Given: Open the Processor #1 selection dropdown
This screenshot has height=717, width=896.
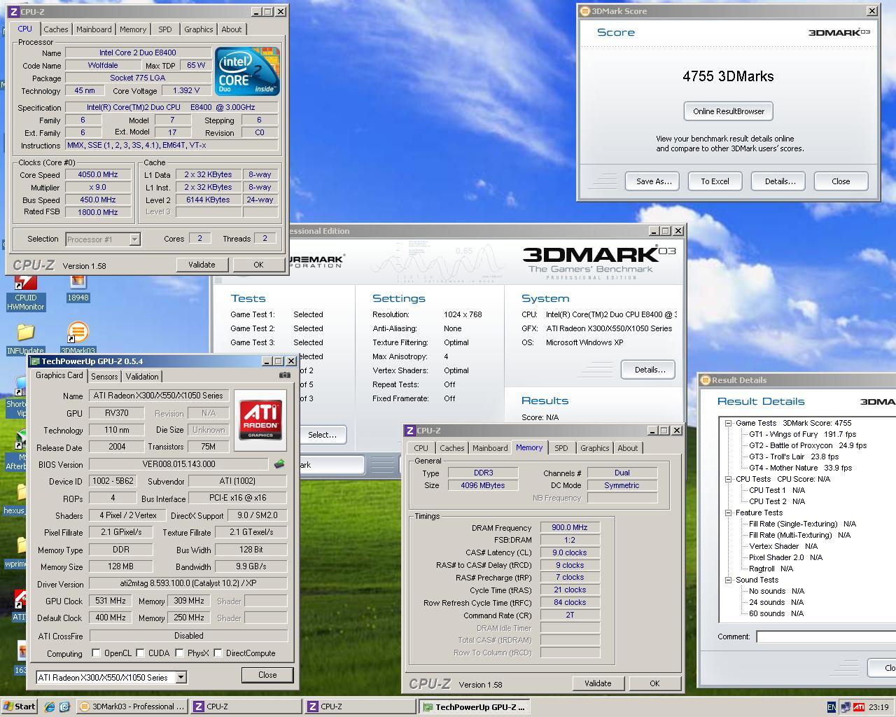Looking at the screenshot, I should click(x=134, y=239).
